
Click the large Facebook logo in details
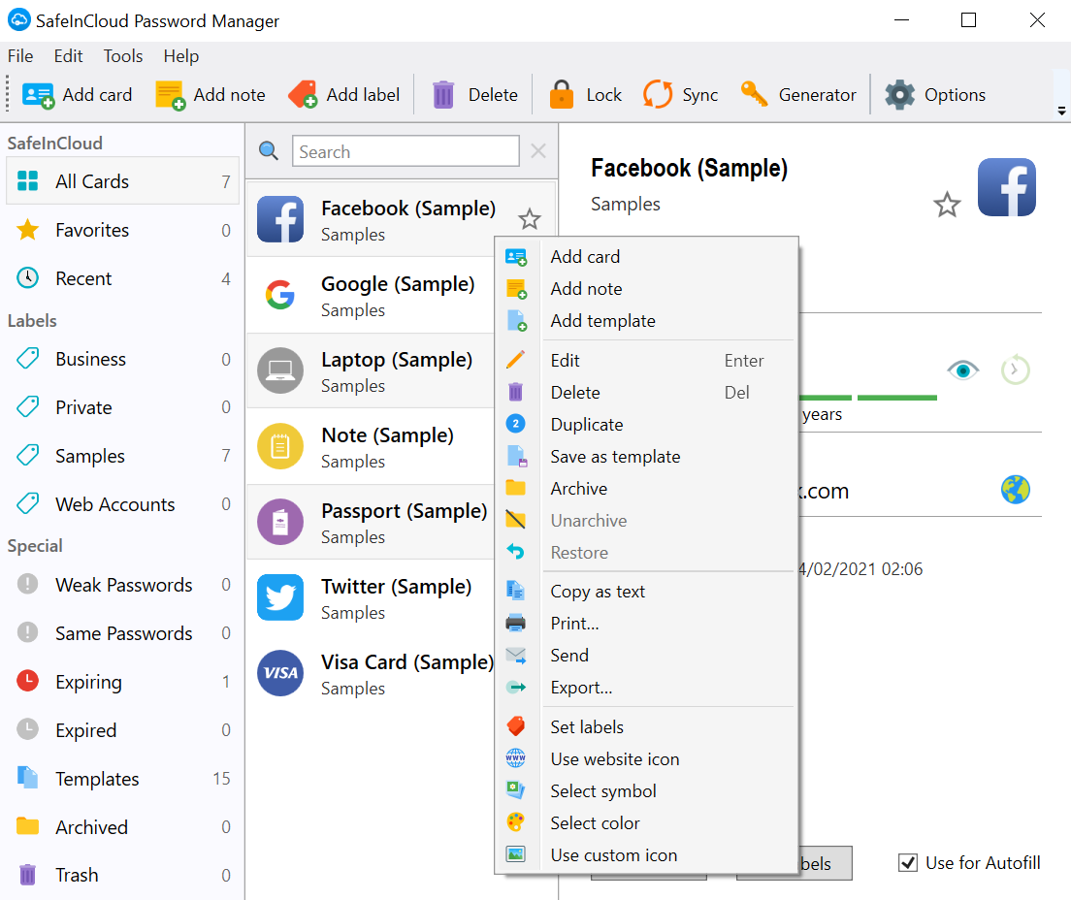(1007, 187)
